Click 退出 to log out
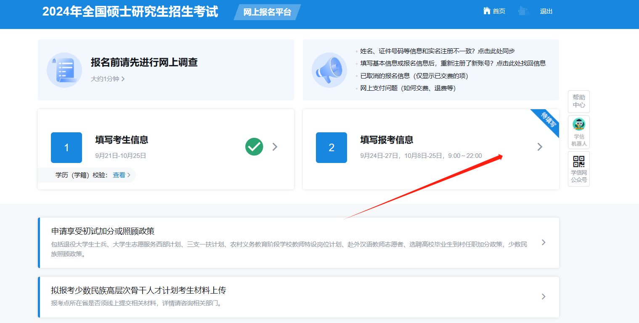Viewport: 639px width, 323px height. [x=546, y=11]
